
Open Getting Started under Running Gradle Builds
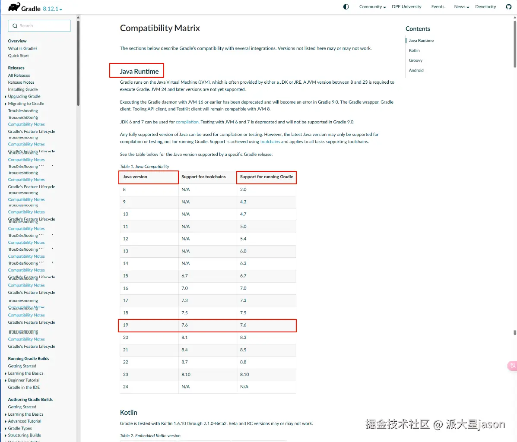22,366
